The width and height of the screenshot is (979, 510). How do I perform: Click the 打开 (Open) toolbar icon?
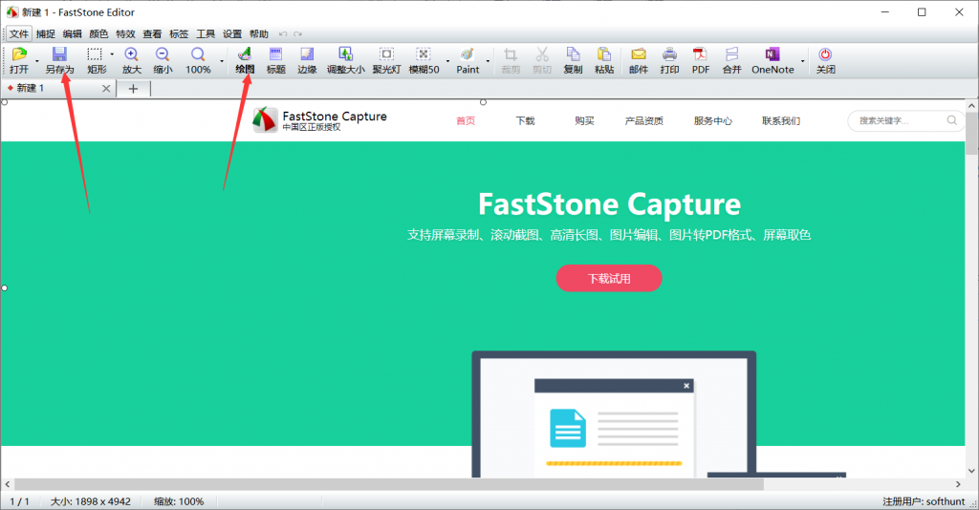click(19, 60)
